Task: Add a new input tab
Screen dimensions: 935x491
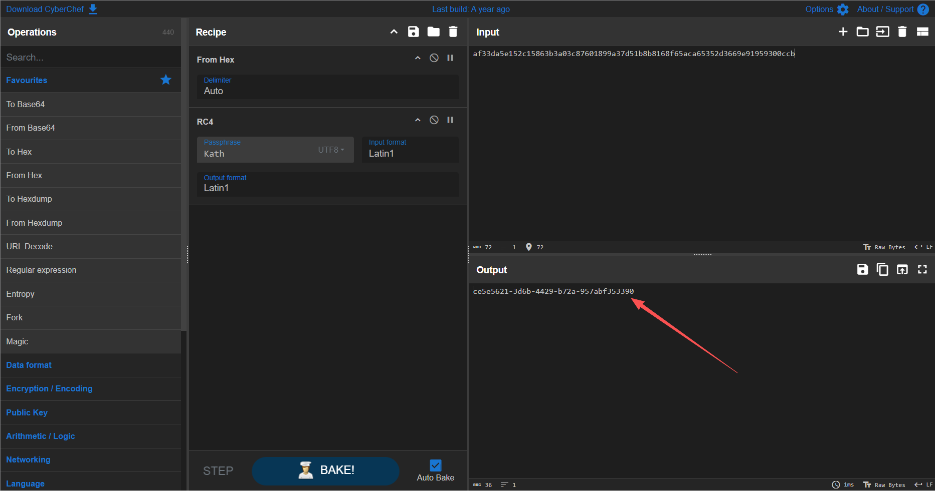Action: click(x=843, y=32)
